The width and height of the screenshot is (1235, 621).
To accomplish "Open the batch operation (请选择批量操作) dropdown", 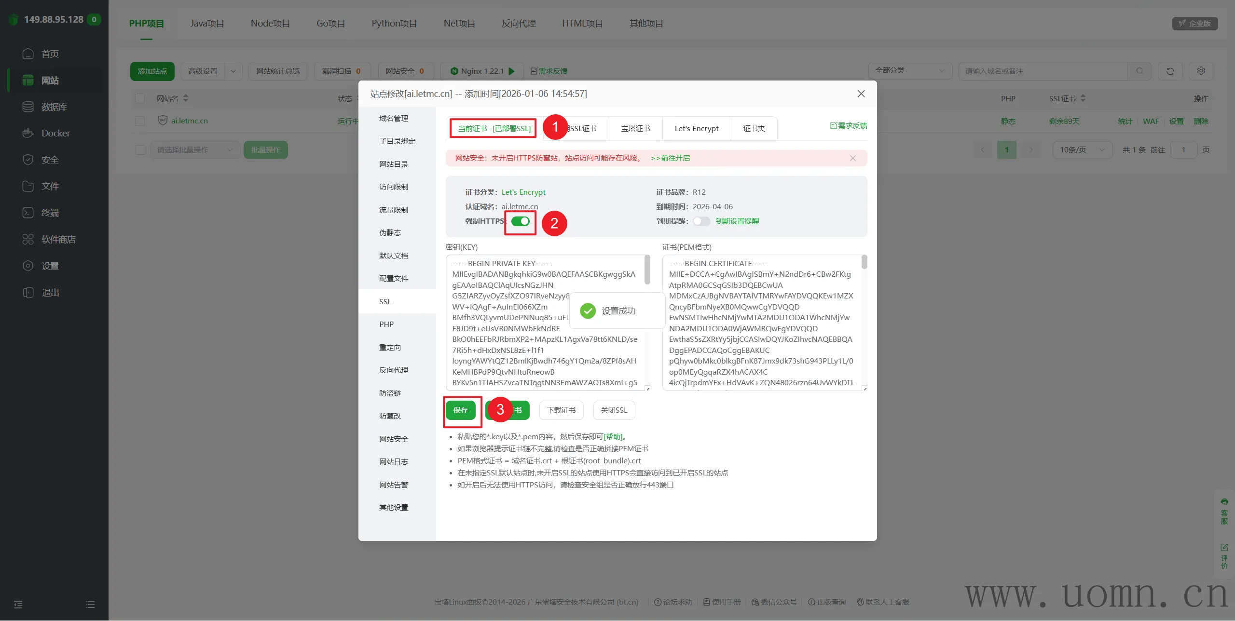I will pos(195,150).
